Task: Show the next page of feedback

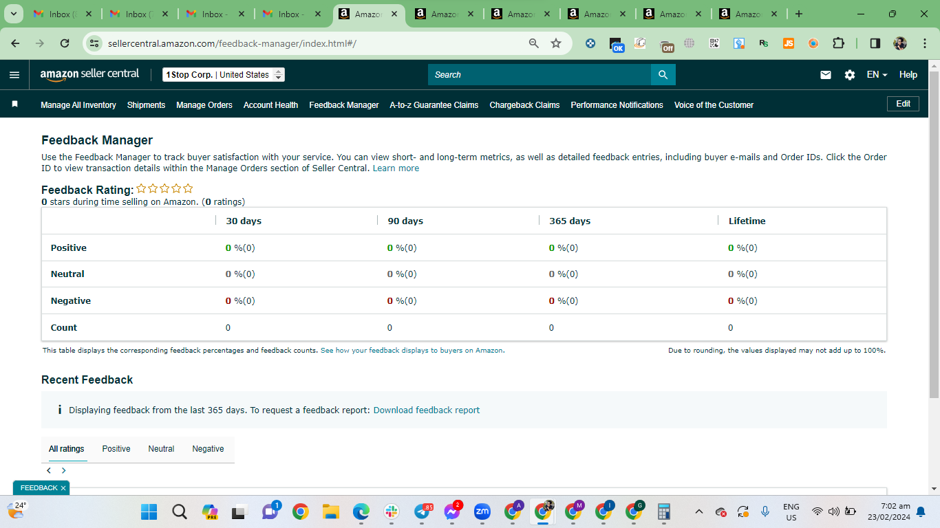Action: 64,471
